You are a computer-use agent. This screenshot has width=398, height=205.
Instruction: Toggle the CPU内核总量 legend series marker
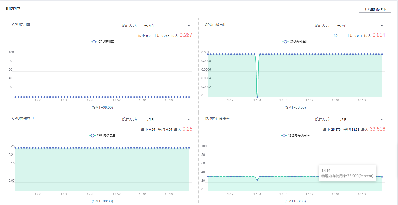pos(93,135)
